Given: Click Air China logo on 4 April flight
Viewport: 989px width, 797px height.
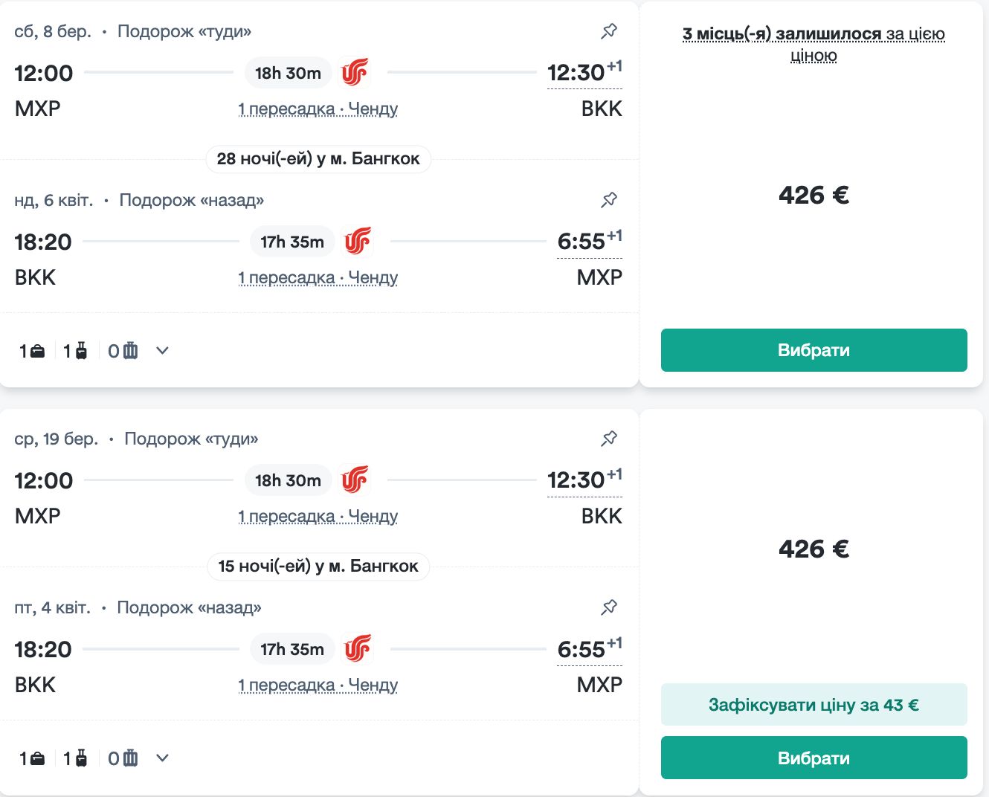Looking at the screenshot, I should [x=358, y=649].
